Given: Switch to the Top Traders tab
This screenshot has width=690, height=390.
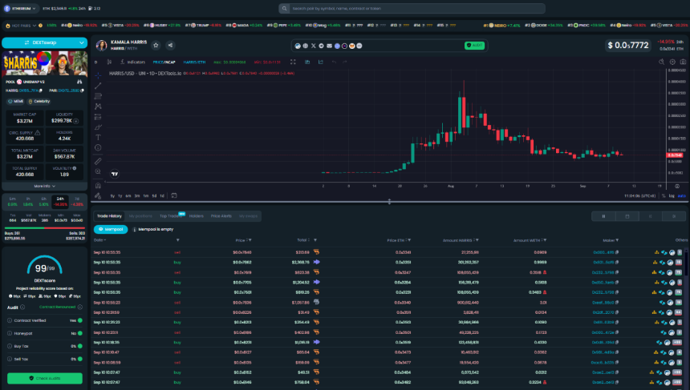Looking at the screenshot, I should click(x=170, y=216).
